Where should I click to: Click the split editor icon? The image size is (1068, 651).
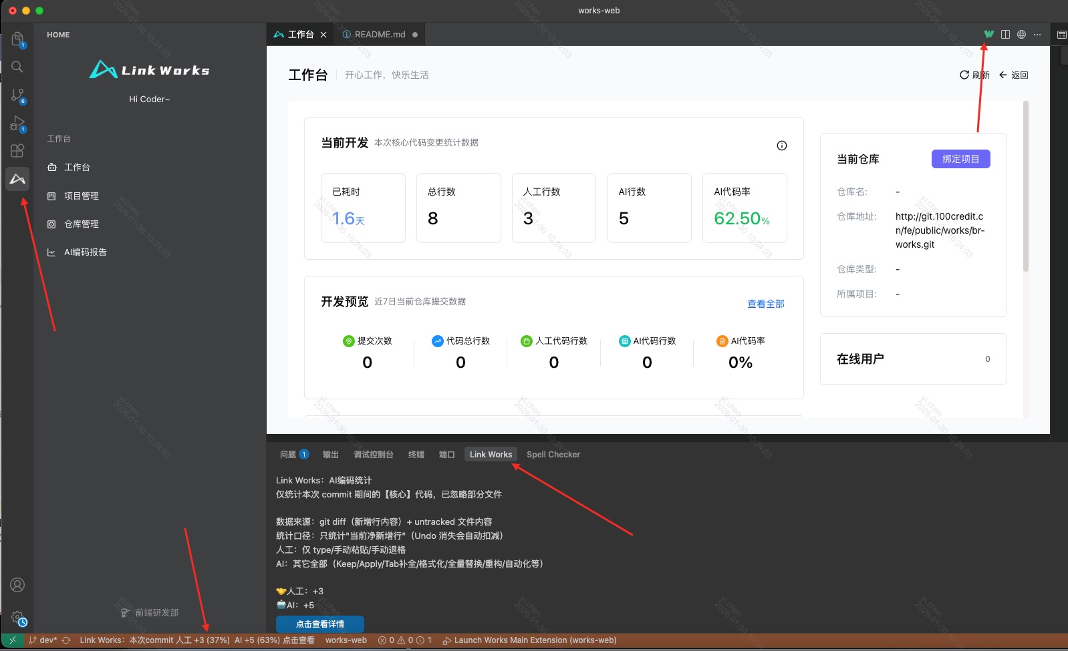point(1005,34)
